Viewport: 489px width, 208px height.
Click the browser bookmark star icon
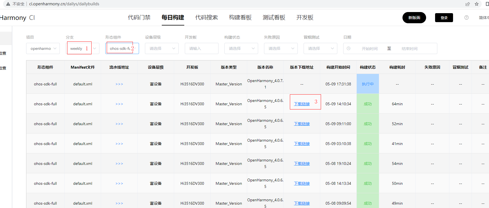[x=477, y=4]
